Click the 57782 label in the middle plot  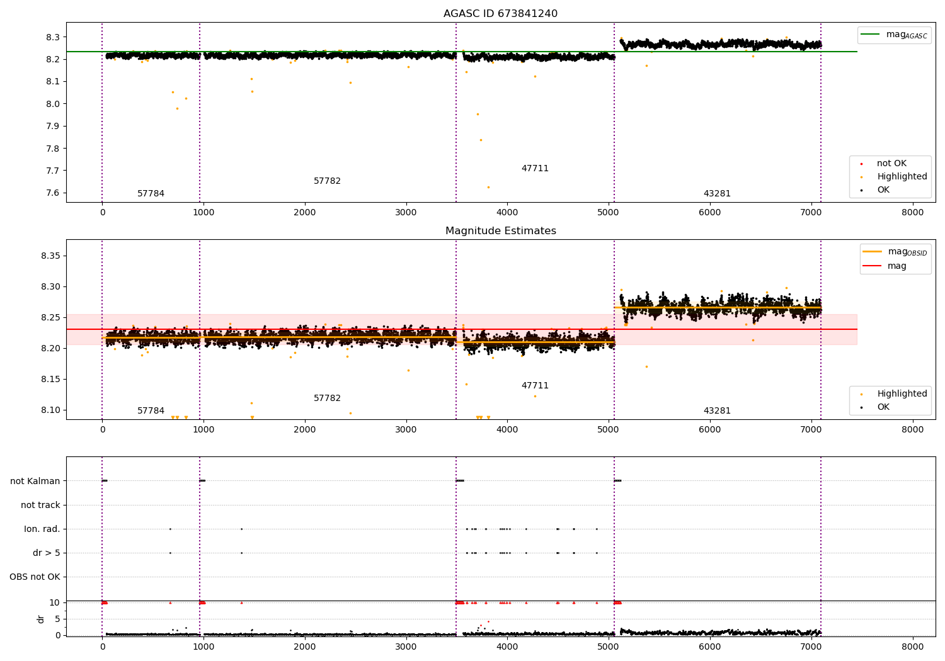pos(327,398)
